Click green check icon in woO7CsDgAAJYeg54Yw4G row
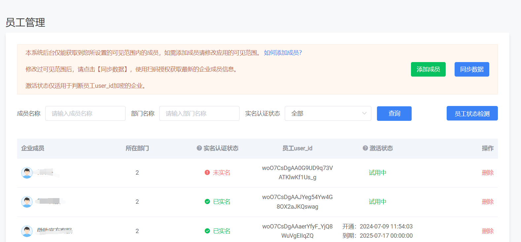 [x=207, y=202]
